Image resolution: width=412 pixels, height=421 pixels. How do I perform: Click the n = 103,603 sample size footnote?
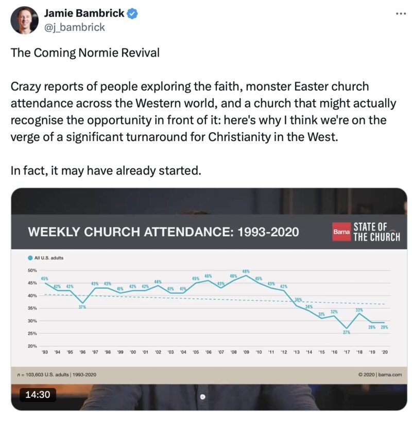(x=58, y=375)
